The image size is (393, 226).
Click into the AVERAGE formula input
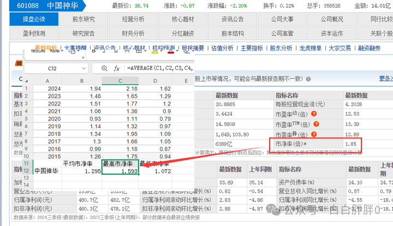pyautogui.click(x=160, y=68)
